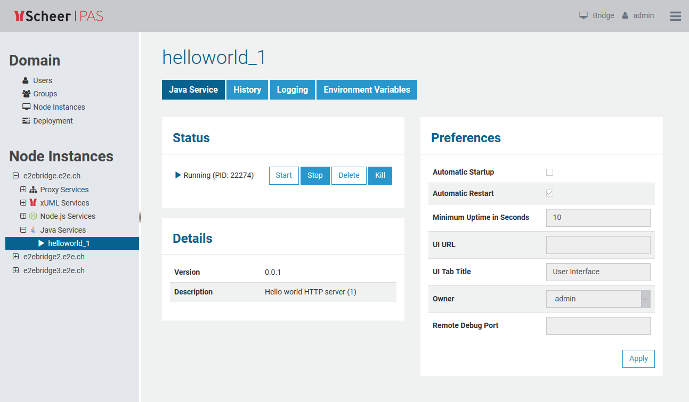Image resolution: width=689 pixels, height=402 pixels.
Task: Click the Java Services icon
Action: click(x=33, y=230)
